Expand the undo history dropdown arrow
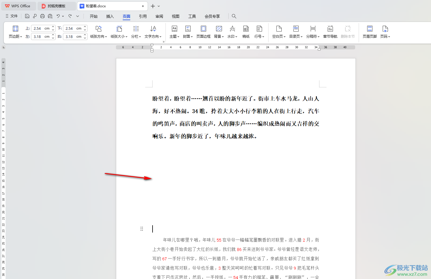 coord(63,16)
